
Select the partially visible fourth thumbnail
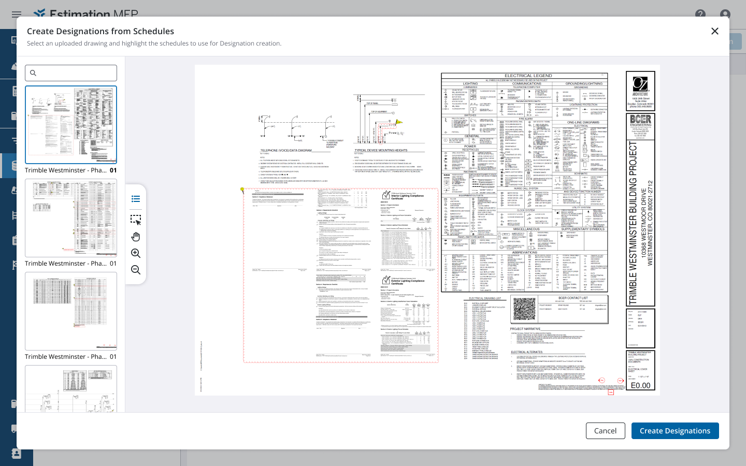click(x=71, y=388)
